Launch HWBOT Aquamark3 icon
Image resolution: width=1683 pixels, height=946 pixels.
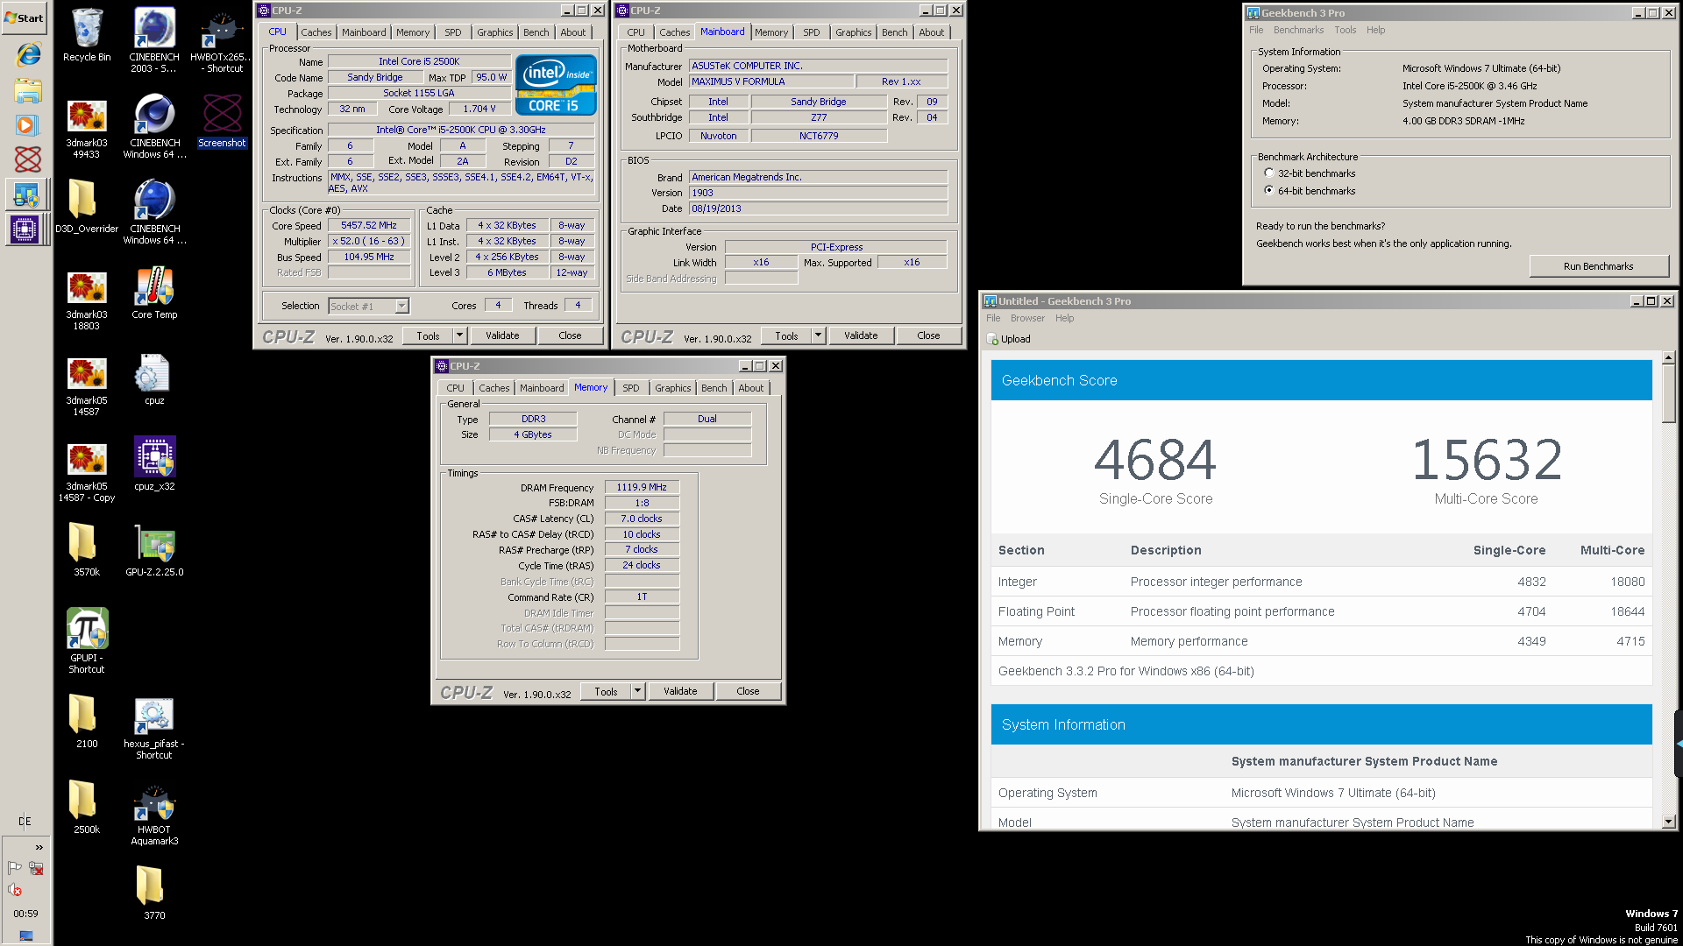154,815
